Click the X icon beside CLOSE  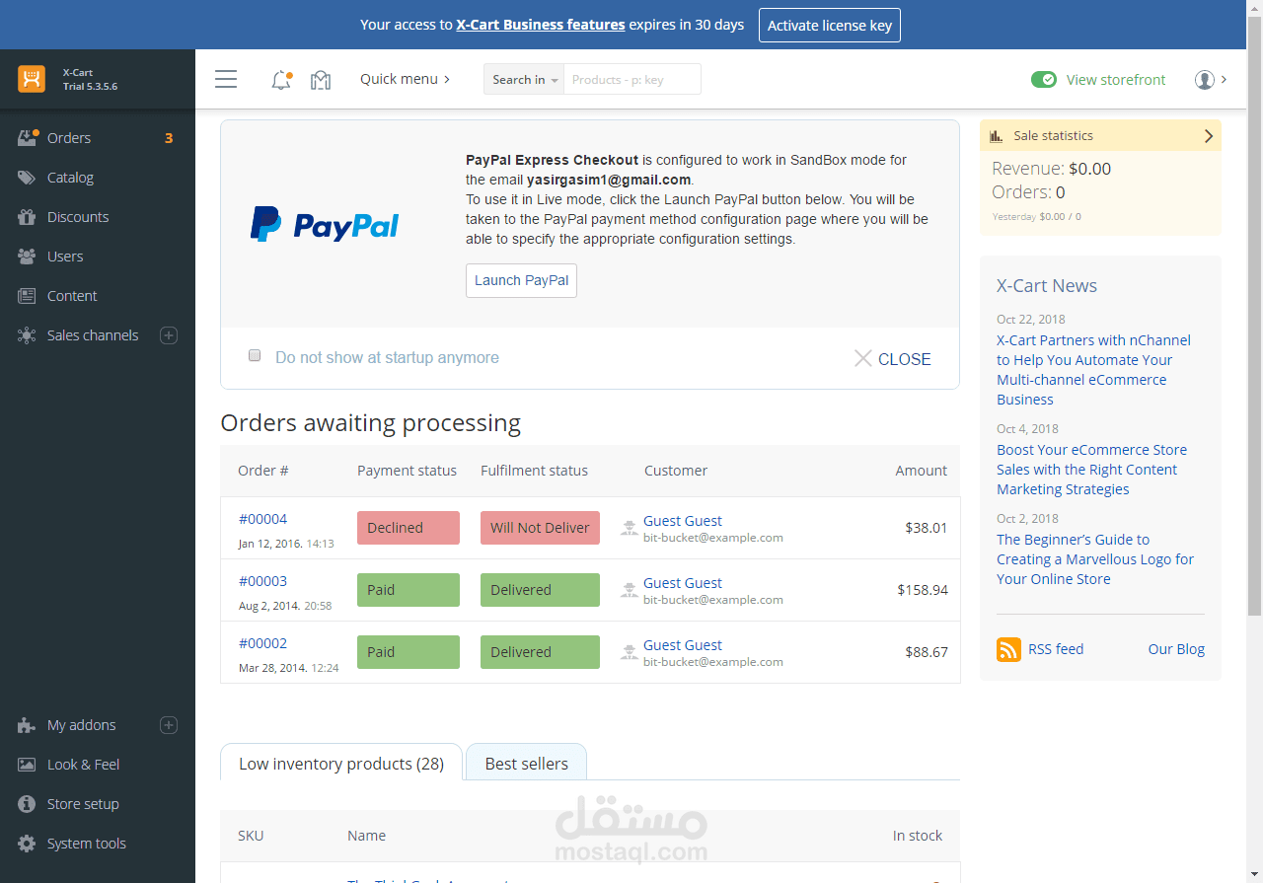point(862,358)
